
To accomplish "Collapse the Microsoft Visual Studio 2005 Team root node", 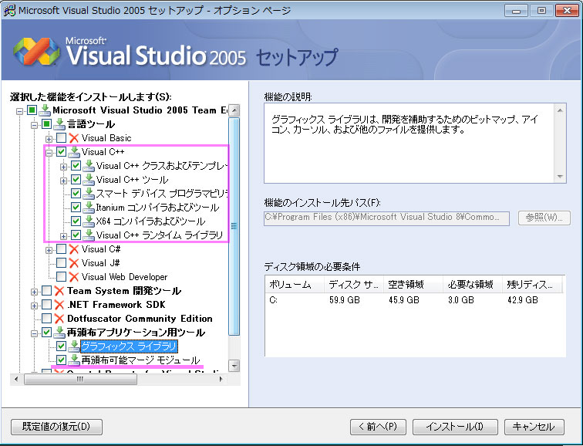I will coord(20,111).
